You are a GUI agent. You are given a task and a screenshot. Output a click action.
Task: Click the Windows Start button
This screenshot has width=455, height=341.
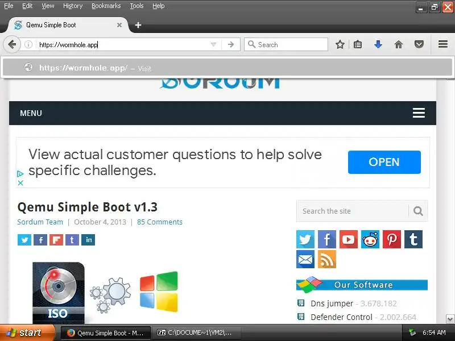click(x=27, y=332)
